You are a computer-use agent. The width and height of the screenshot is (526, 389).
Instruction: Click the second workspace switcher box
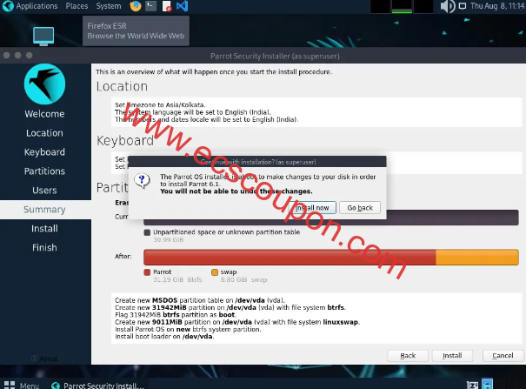402,7
